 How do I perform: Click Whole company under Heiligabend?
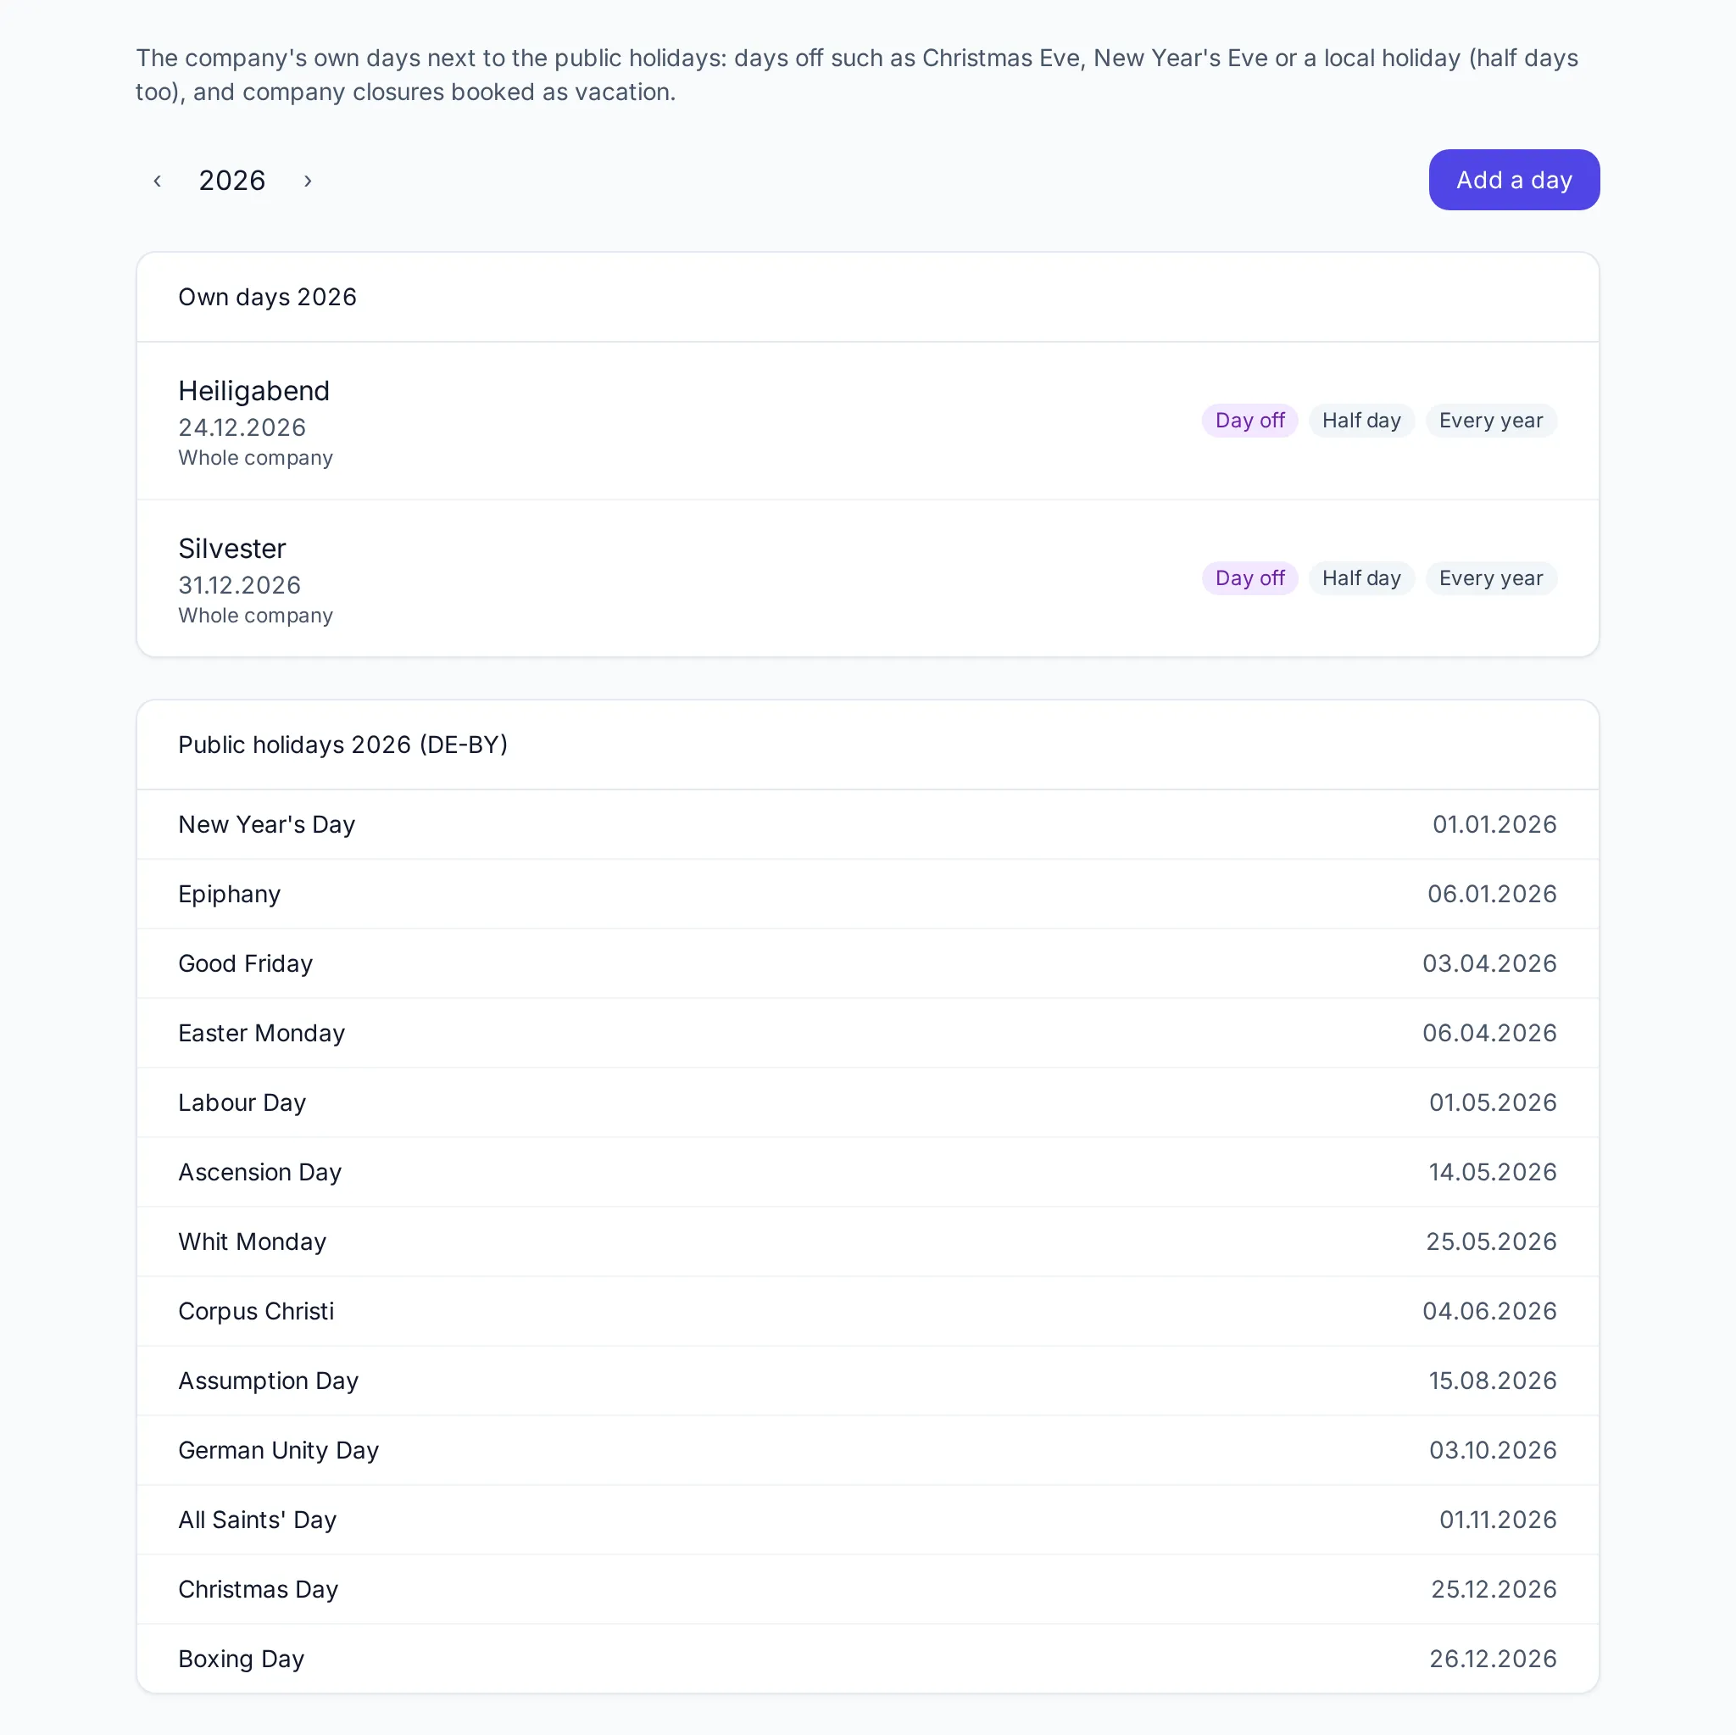[x=255, y=459]
